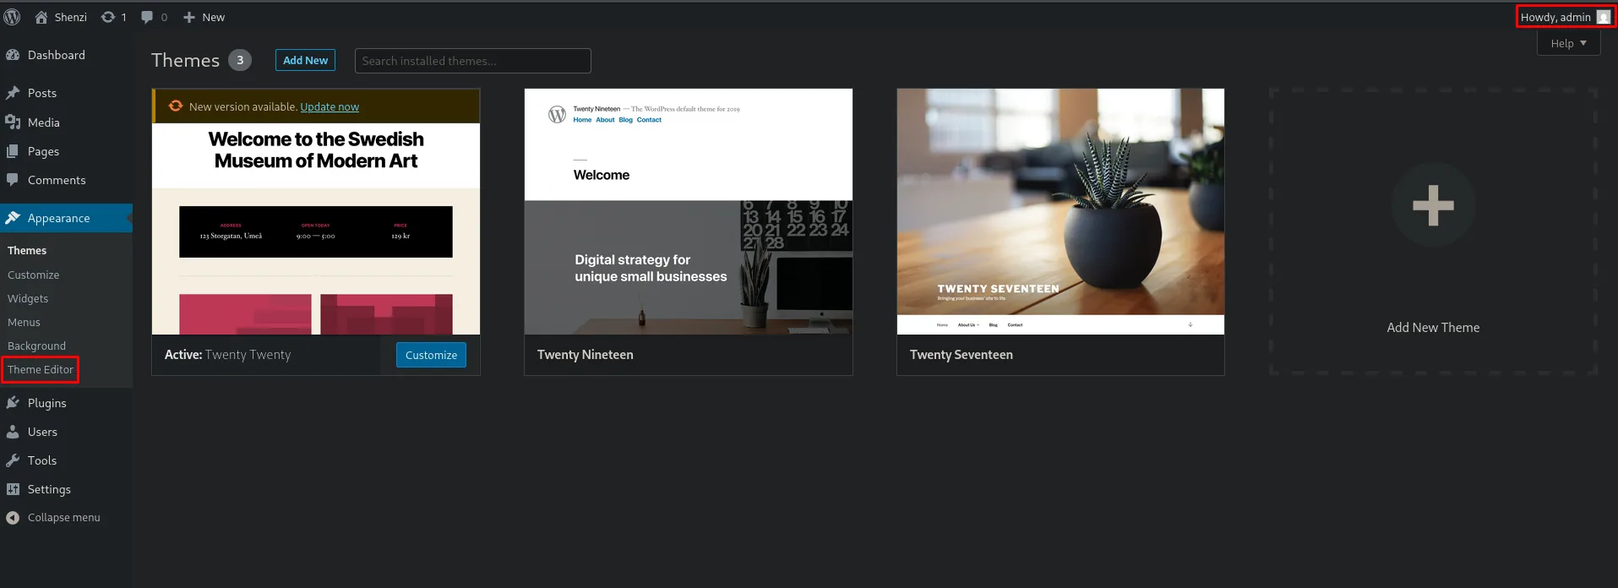The width and height of the screenshot is (1618, 588).
Task: Click the Update now link
Action: point(330,106)
